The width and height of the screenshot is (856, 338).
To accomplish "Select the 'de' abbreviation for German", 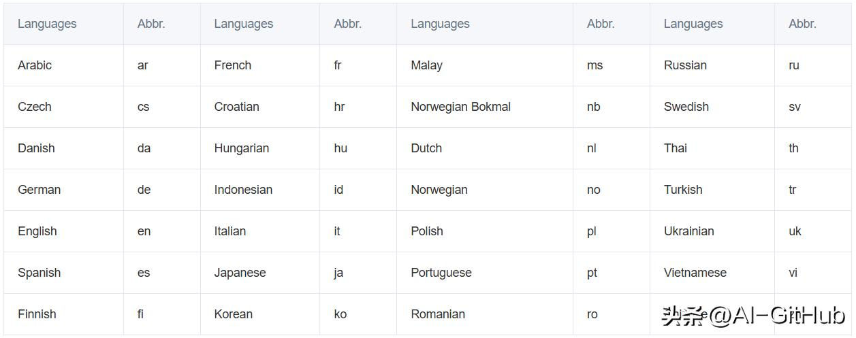I will pos(144,190).
